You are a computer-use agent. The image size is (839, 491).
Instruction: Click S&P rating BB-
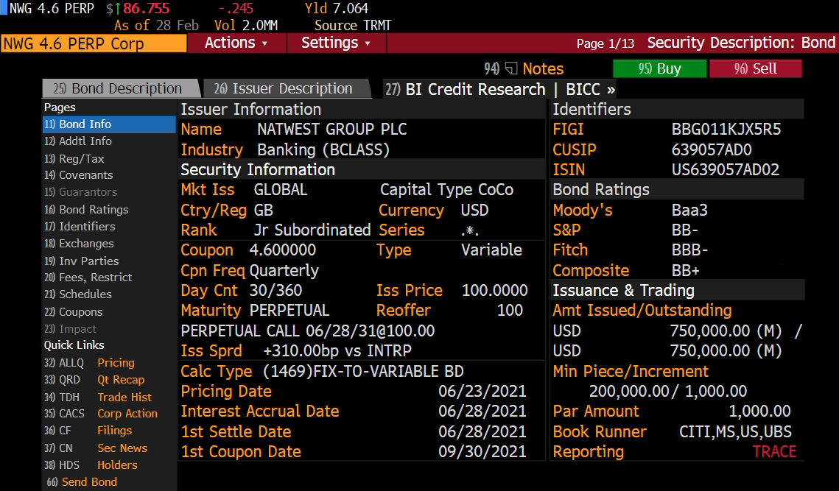(685, 230)
